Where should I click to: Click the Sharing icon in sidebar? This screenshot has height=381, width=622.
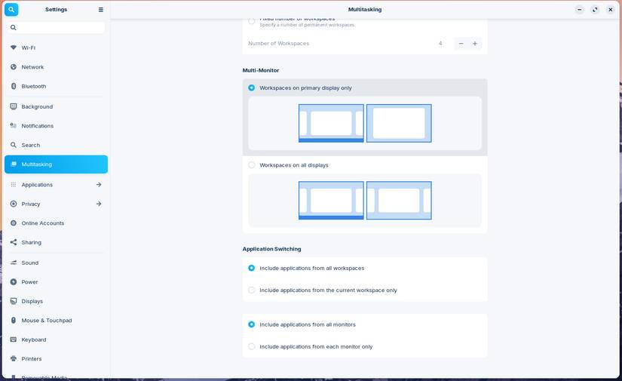pos(14,242)
